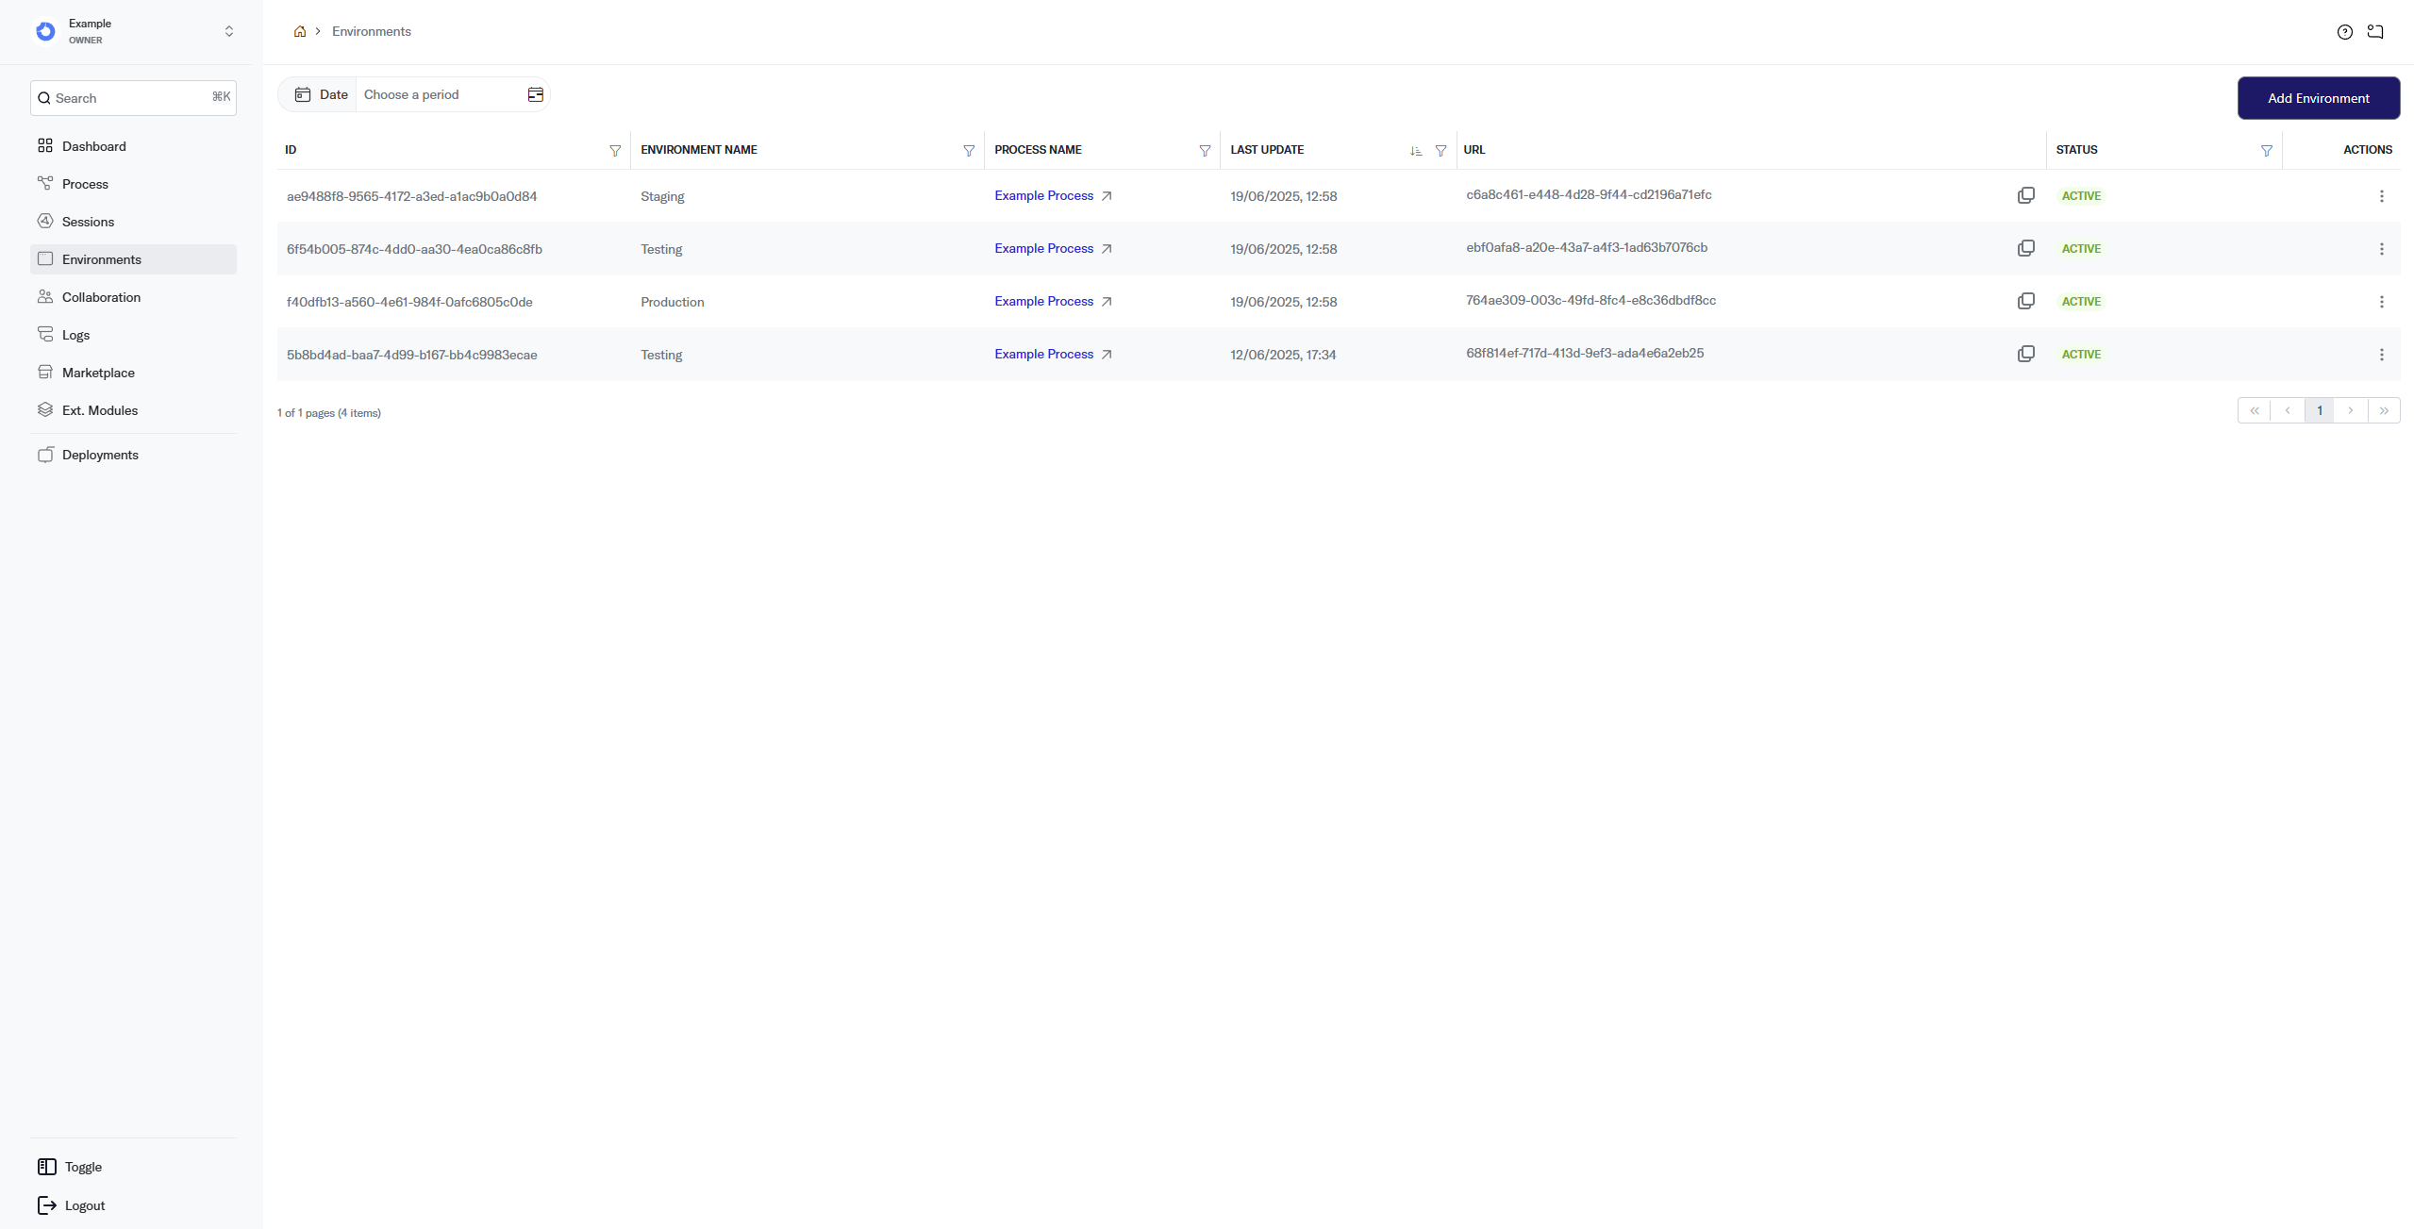
Task: Filter the Process Name column
Action: tap(1205, 151)
